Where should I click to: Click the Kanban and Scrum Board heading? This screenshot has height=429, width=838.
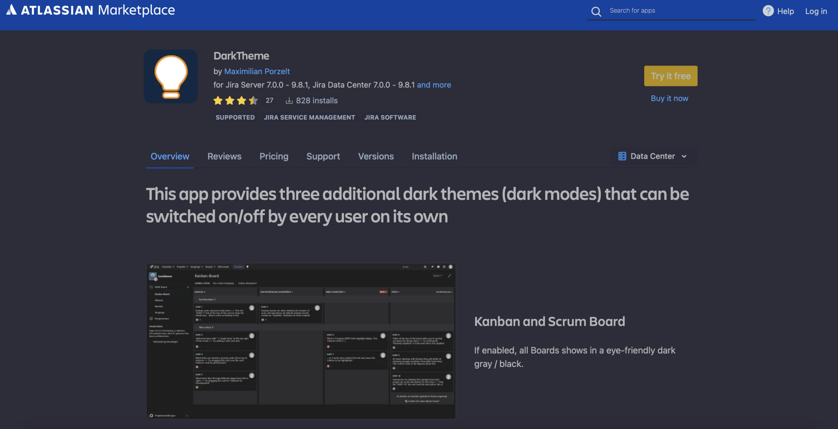(x=550, y=322)
